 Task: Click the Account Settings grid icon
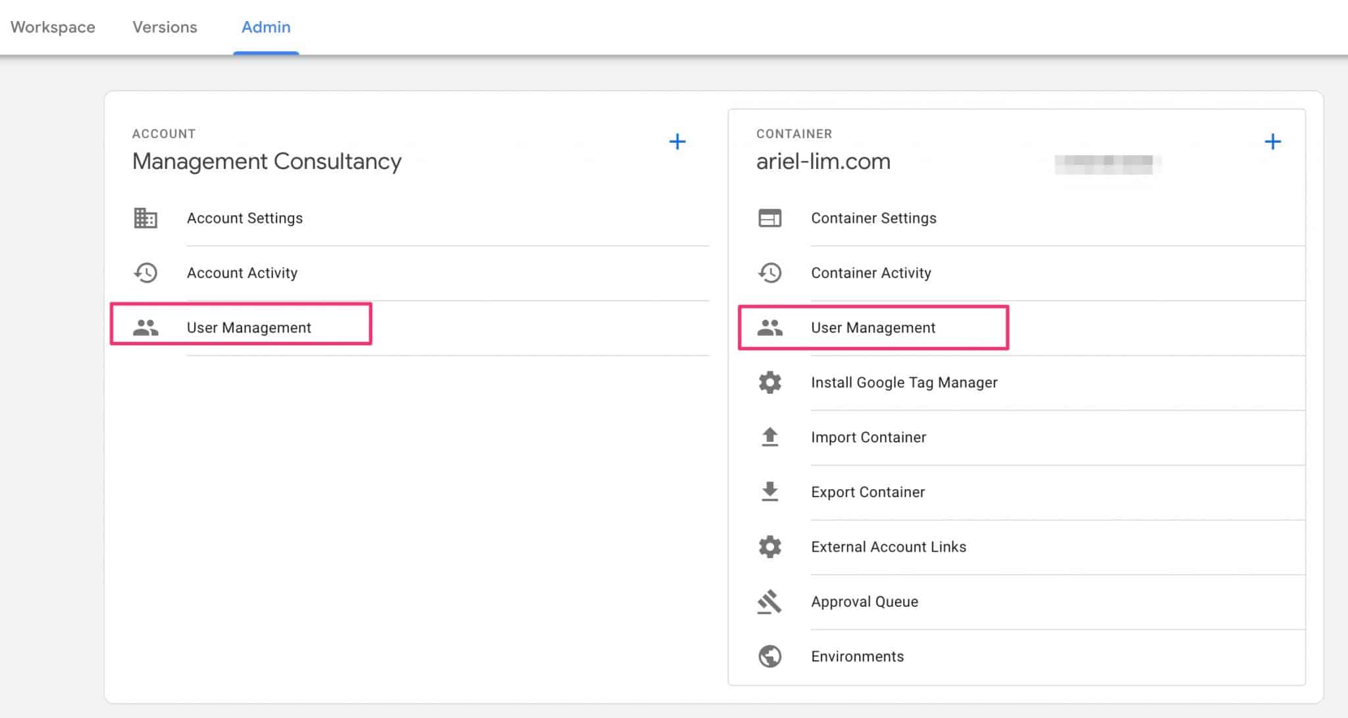click(145, 218)
